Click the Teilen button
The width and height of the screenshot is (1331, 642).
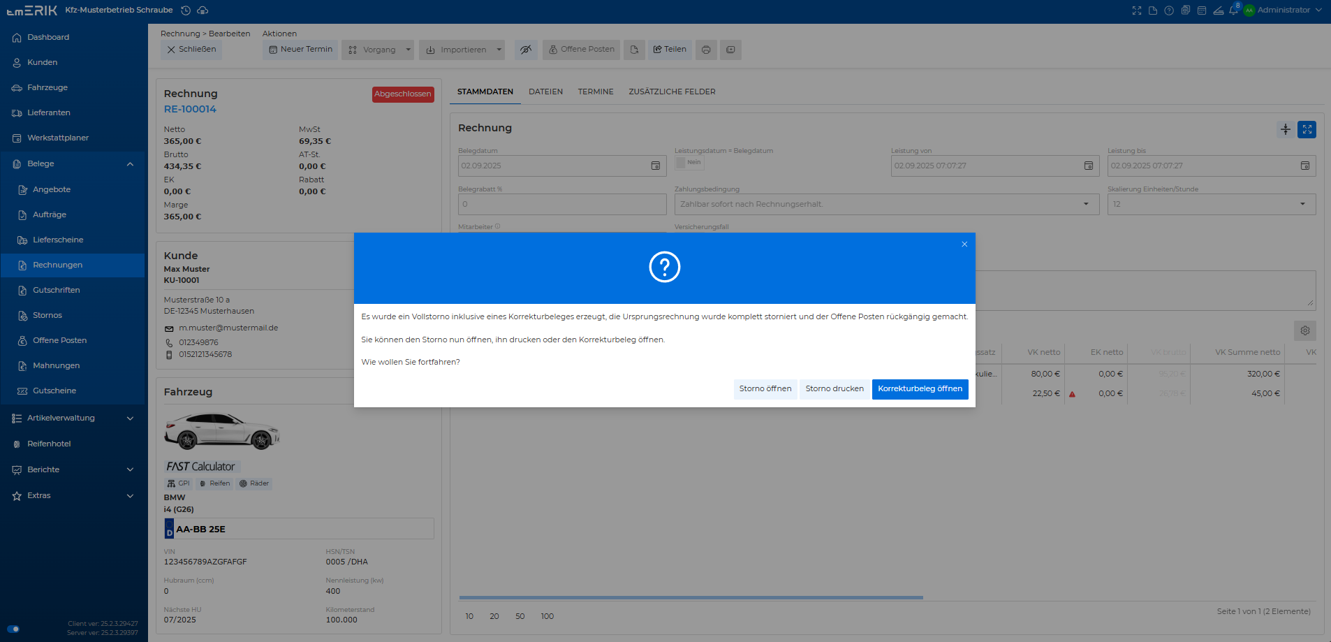(x=670, y=50)
